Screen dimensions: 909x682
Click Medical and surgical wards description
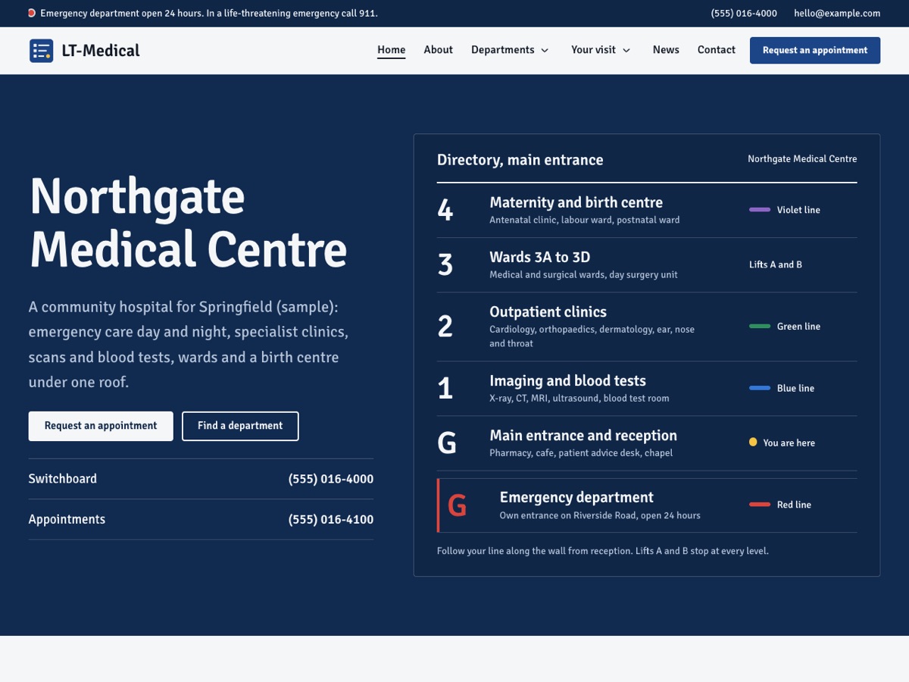[x=584, y=275]
